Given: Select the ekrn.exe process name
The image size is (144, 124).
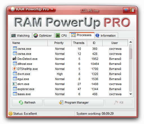Looking at the screenshot, I should 23,84.
